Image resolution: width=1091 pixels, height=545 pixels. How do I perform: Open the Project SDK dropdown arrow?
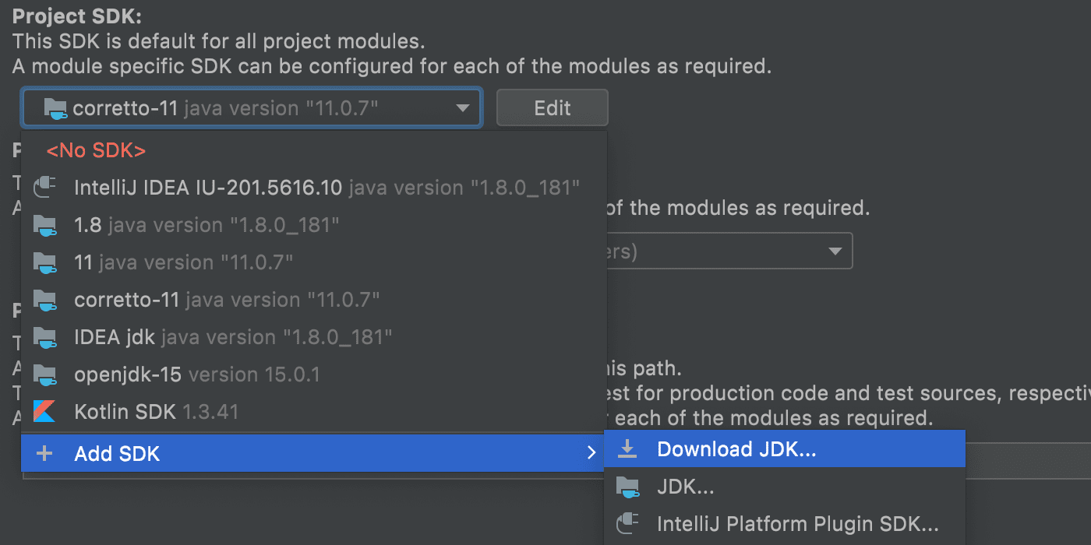coord(461,107)
